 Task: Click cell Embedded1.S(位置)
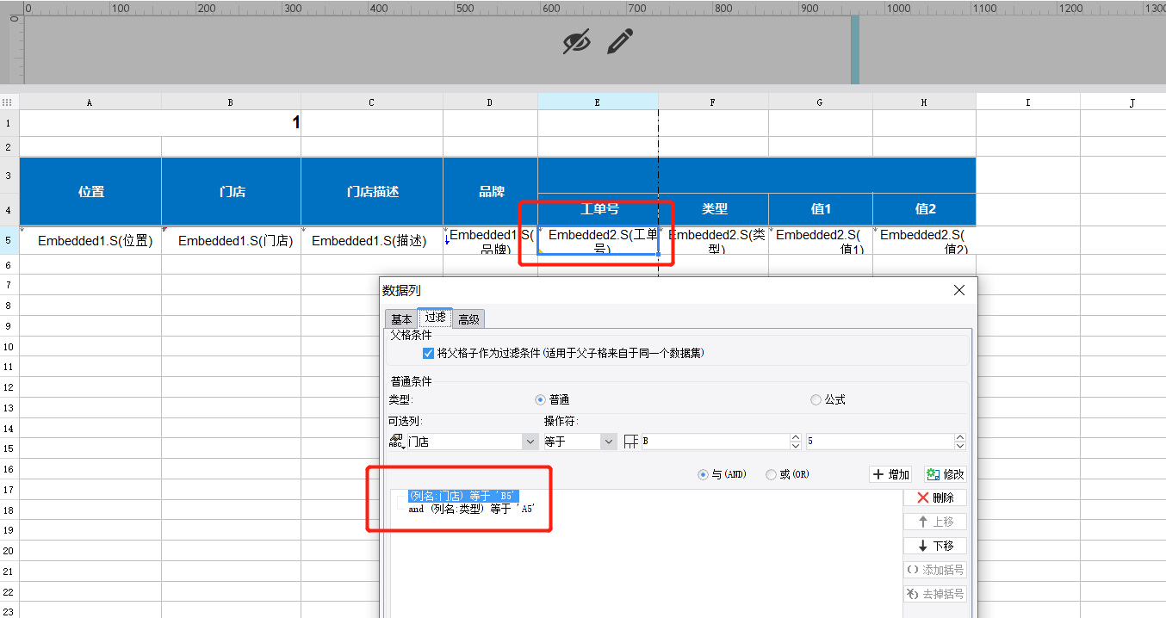tap(90, 240)
